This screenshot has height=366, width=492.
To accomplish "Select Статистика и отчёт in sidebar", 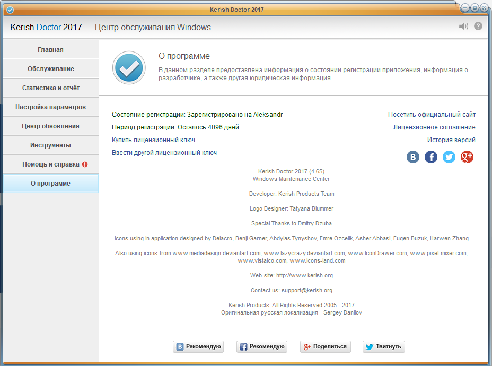I will point(50,88).
